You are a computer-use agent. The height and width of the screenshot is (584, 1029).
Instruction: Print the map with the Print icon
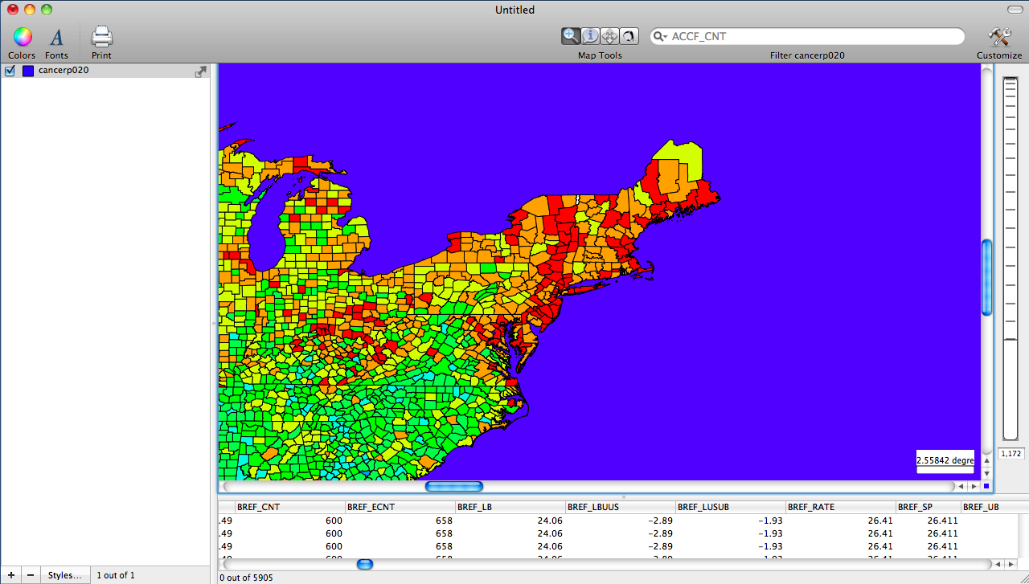[101, 37]
